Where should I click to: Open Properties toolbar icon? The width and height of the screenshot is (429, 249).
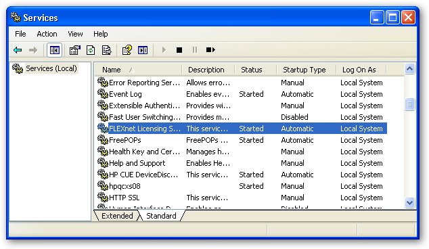point(74,50)
